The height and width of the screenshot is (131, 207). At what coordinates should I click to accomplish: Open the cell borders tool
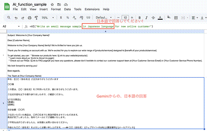click(x=176, y=18)
